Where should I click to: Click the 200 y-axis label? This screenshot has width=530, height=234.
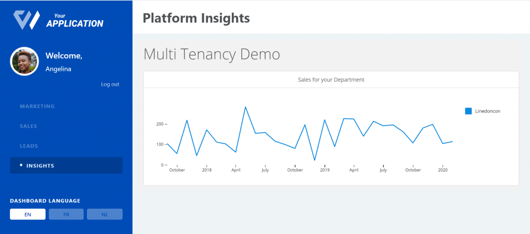click(160, 124)
